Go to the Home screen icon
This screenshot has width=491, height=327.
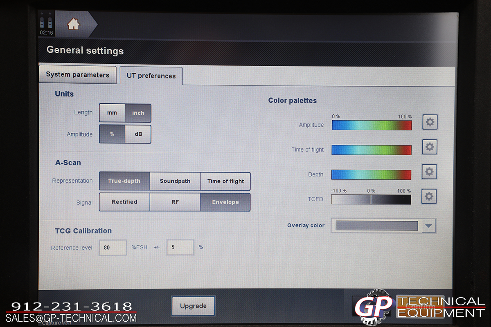tap(74, 25)
